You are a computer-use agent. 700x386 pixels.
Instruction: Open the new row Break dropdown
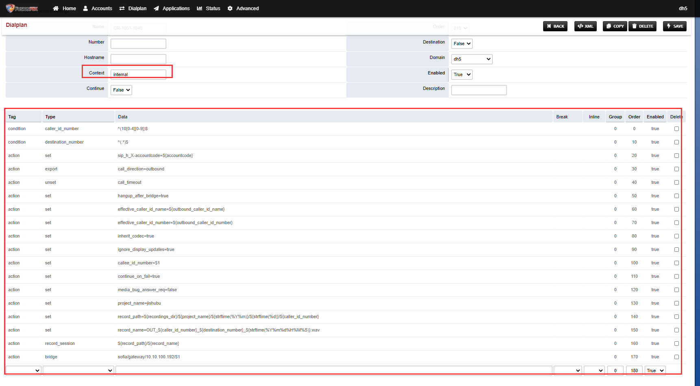568,370
